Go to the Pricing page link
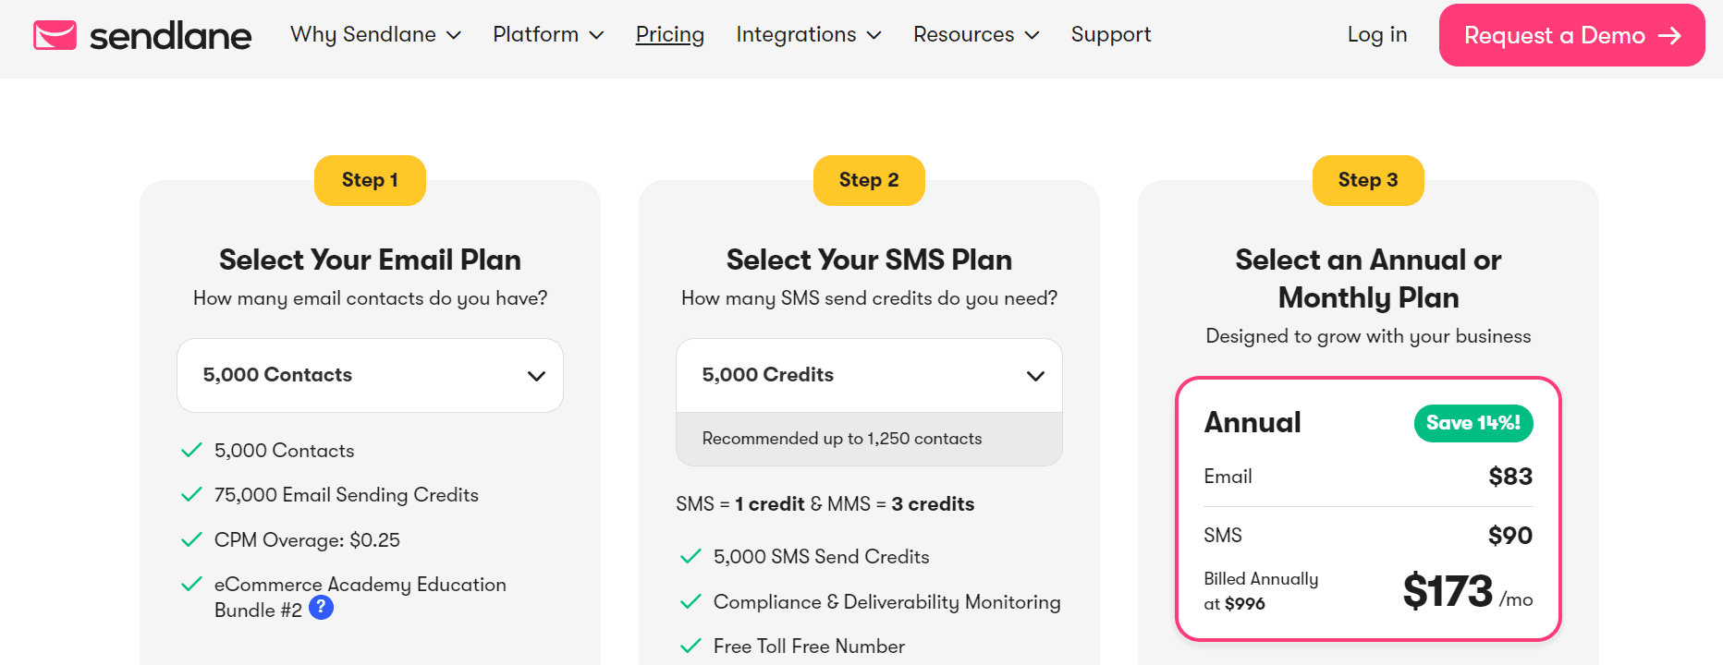1723x665 pixels. (669, 35)
